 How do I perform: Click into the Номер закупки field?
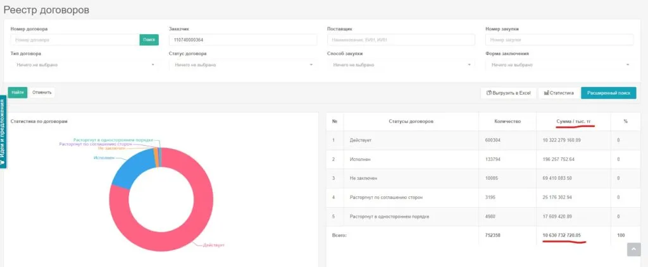coord(559,40)
